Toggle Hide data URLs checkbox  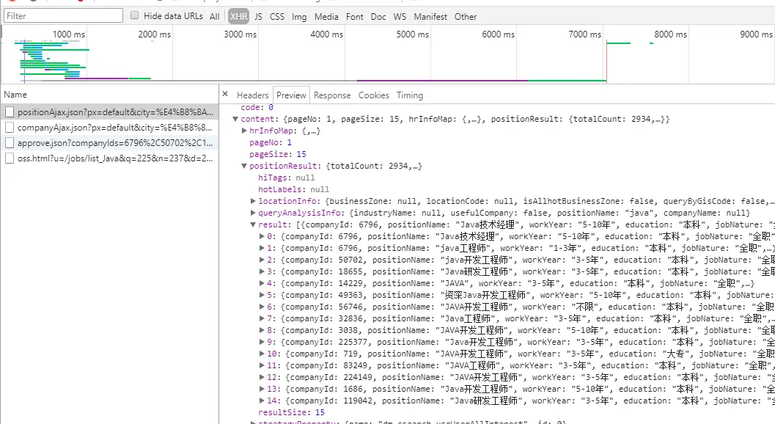tap(134, 15)
